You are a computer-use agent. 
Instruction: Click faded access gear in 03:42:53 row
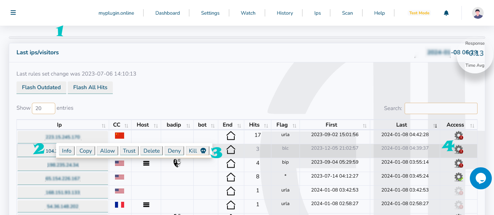tap(458, 190)
